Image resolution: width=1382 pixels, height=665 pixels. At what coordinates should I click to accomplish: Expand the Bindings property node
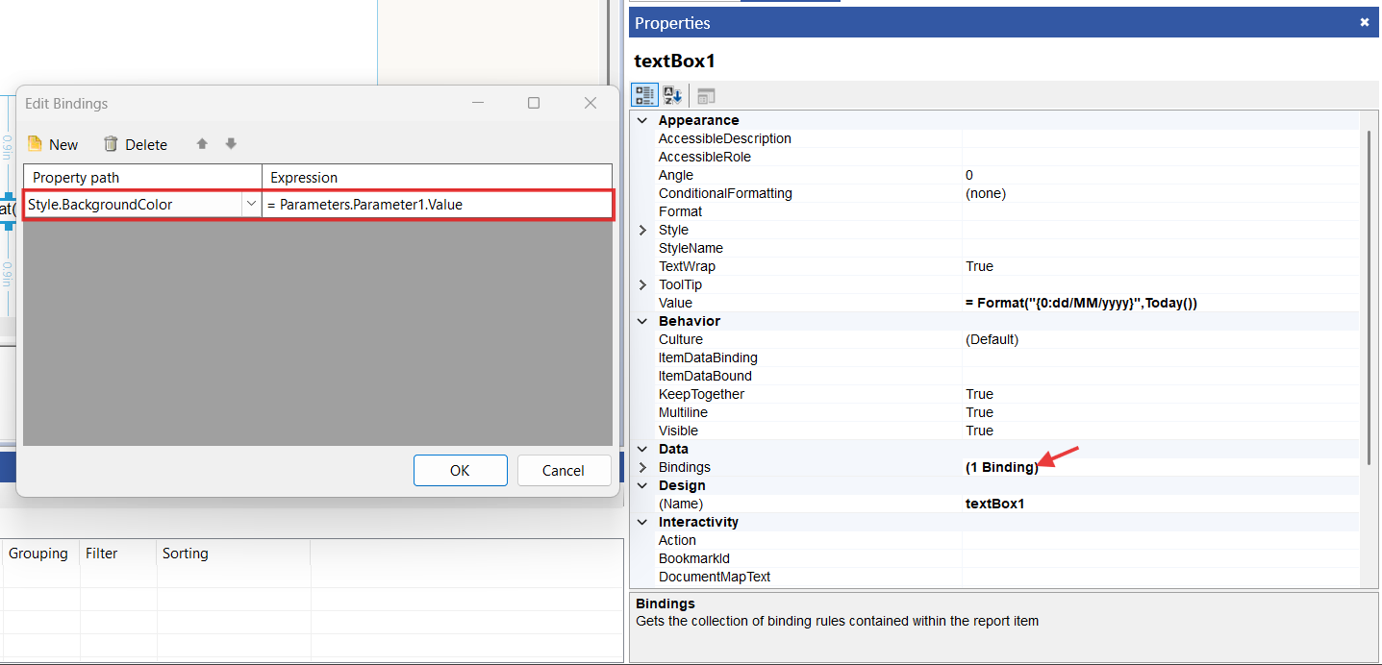642,468
